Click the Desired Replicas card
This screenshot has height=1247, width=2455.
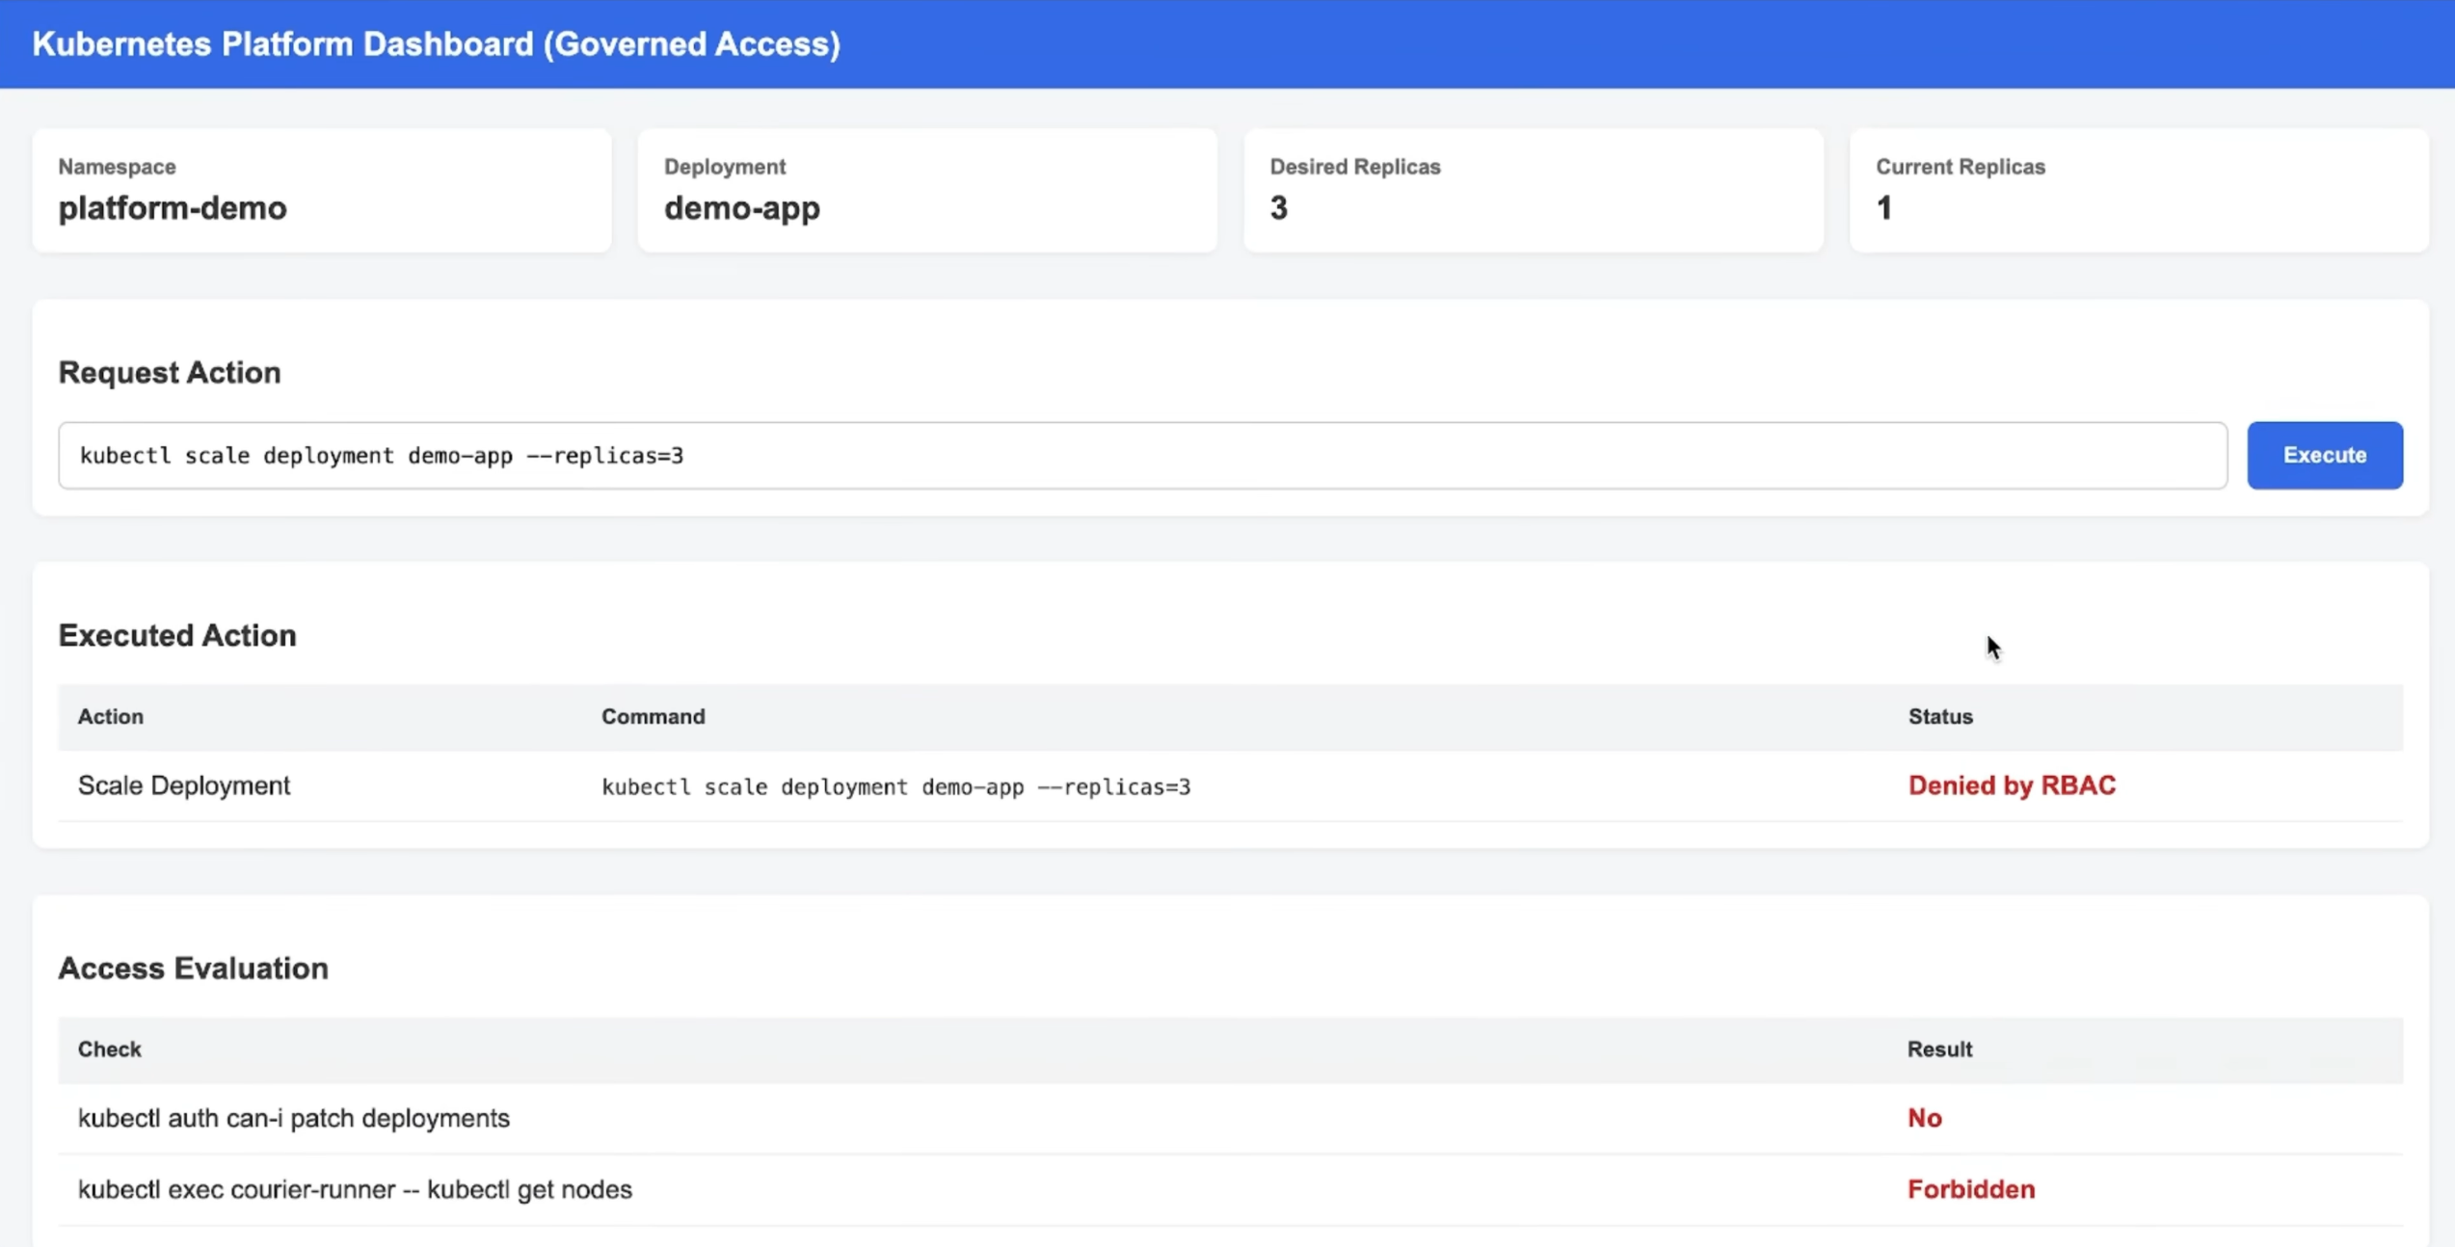click(x=1533, y=191)
